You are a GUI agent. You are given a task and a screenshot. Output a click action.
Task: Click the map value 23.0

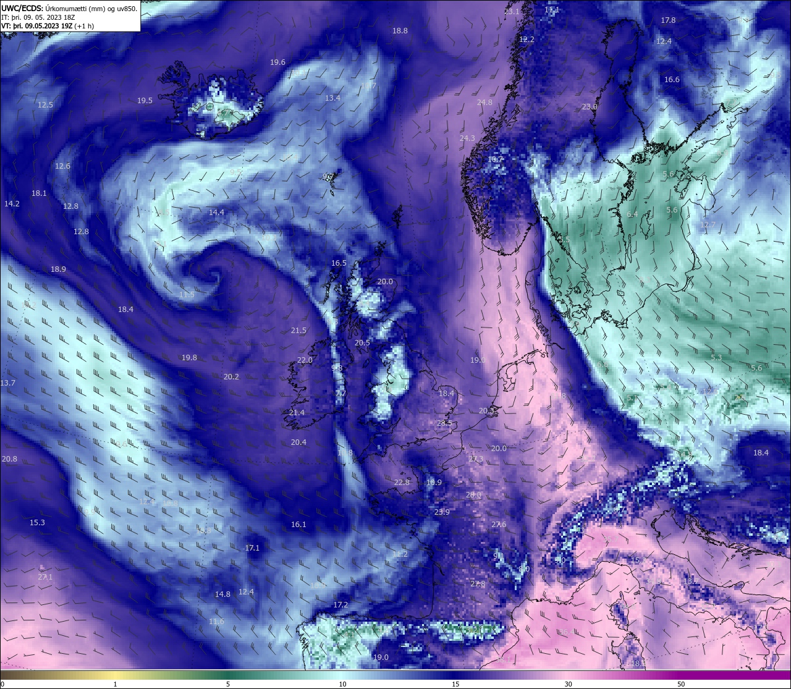tap(590, 107)
